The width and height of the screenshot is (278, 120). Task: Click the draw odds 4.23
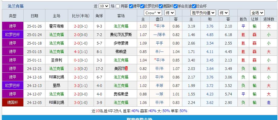point(210,94)
